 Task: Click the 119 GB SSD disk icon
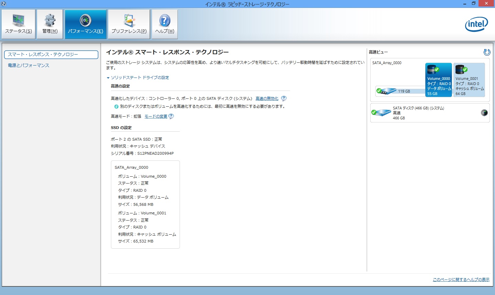(386, 91)
